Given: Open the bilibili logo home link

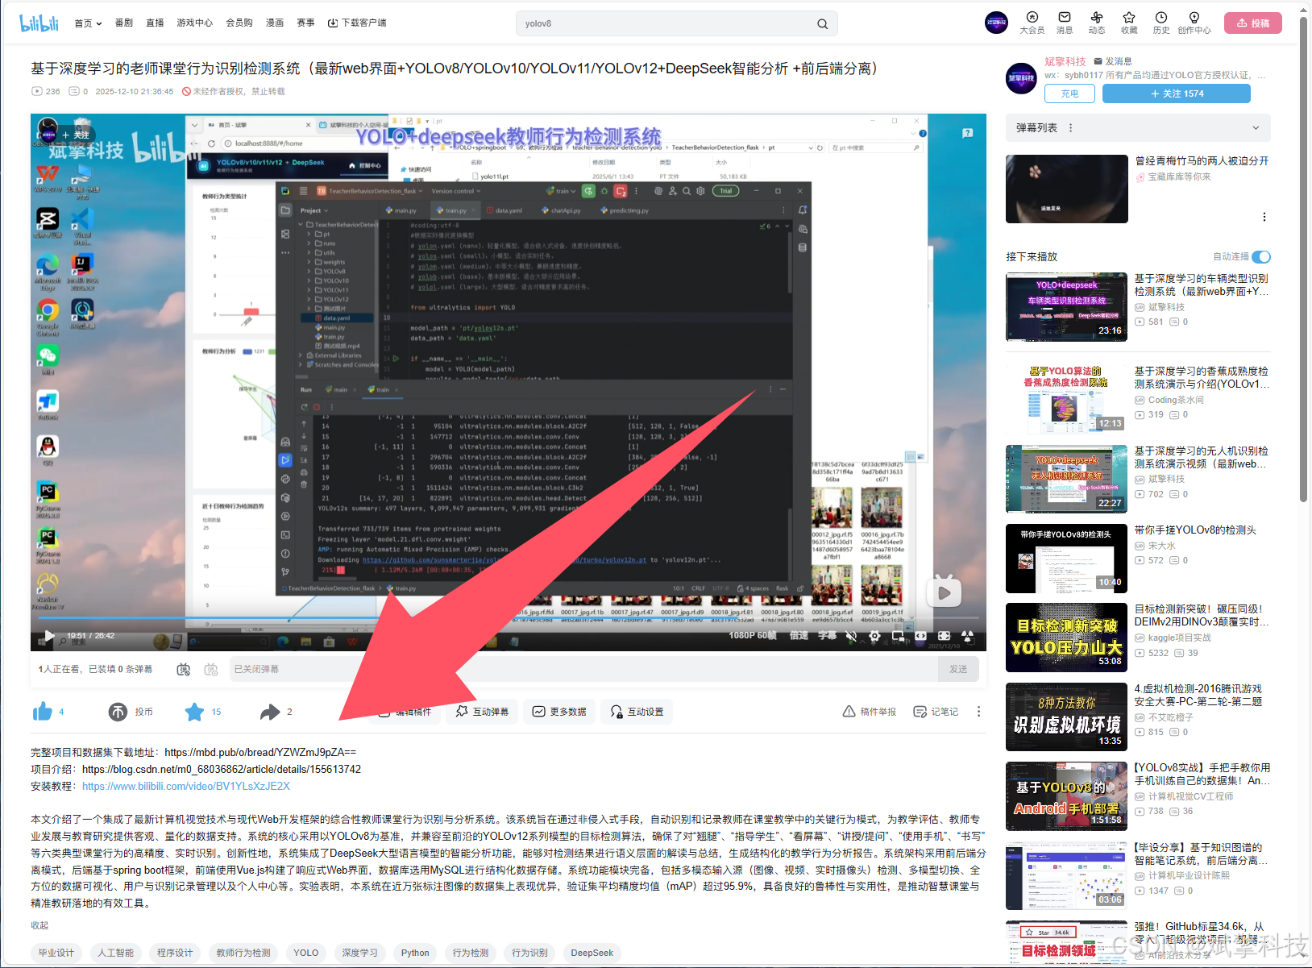Looking at the screenshot, I should (x=39, y=23).
